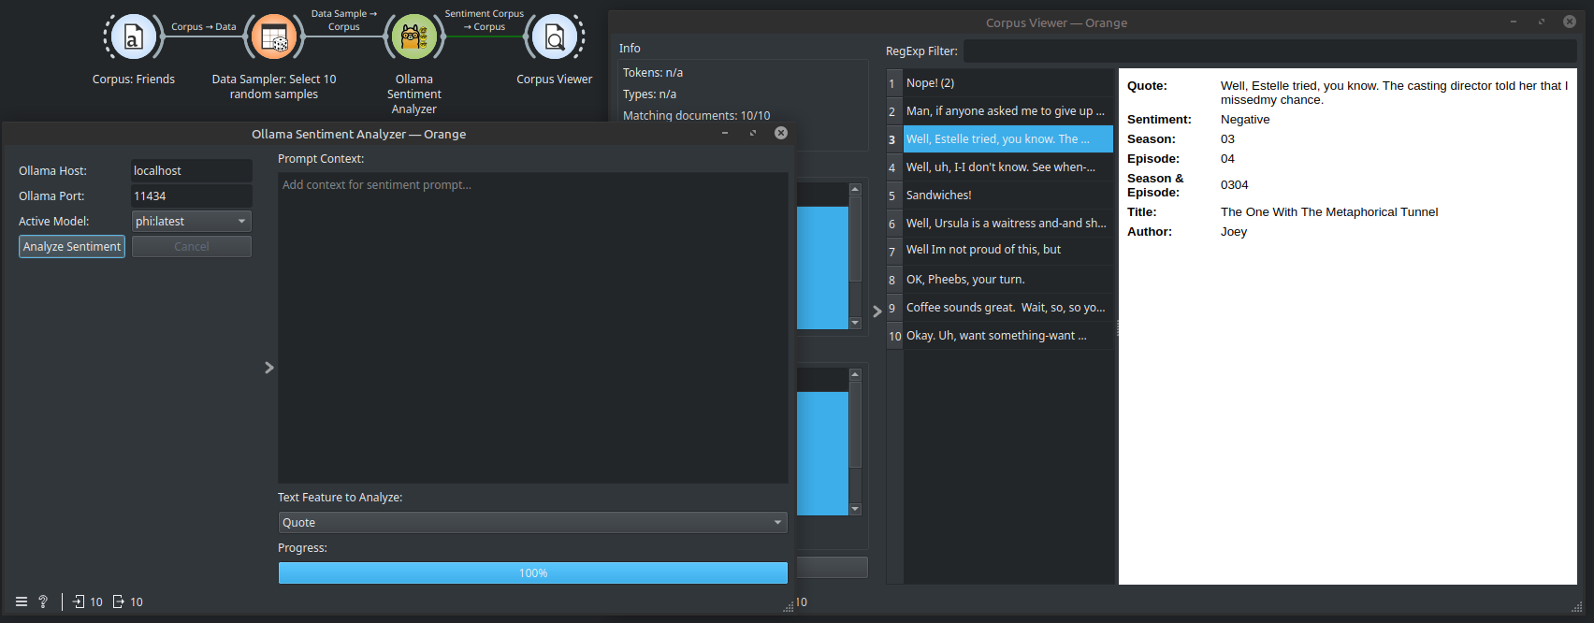This screenshot has height=623, width=1594.
Task: Click the 'Corpus: Friends' label under the widget
Action: 134,80
